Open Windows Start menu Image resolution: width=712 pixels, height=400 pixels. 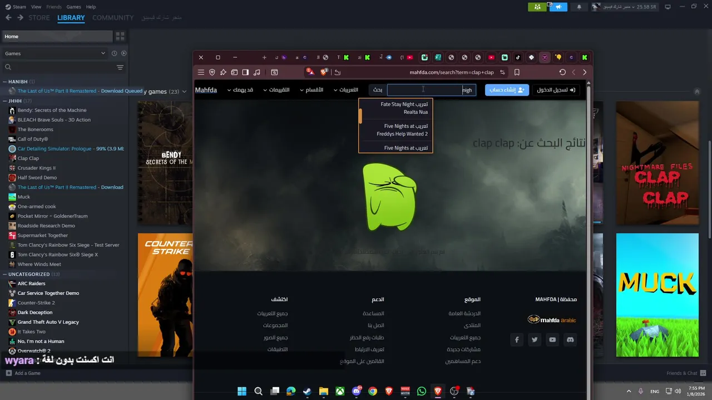point(242,391)
